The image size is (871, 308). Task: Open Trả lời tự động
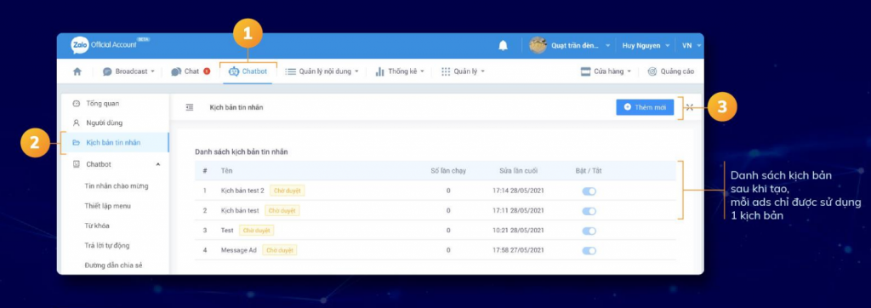(107, 245)
